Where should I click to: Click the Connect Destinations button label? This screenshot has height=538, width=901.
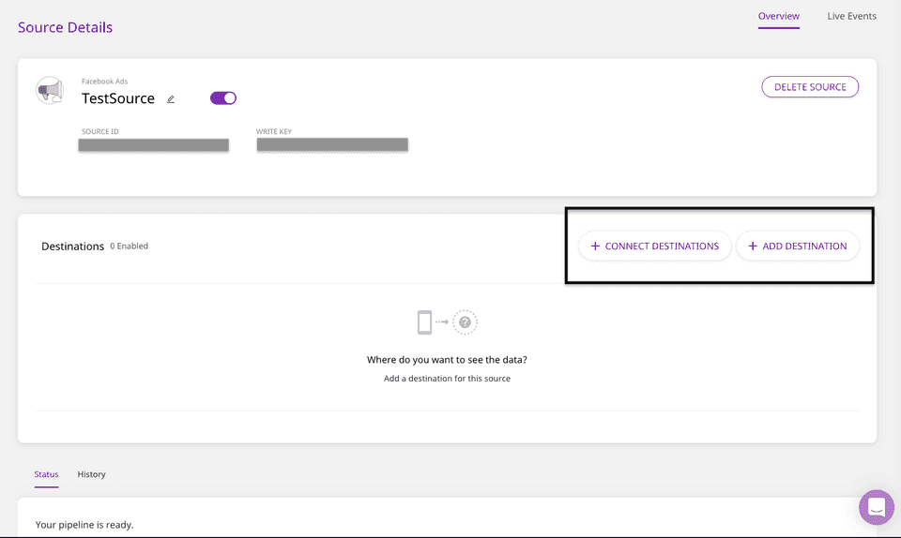click(662, 247)
